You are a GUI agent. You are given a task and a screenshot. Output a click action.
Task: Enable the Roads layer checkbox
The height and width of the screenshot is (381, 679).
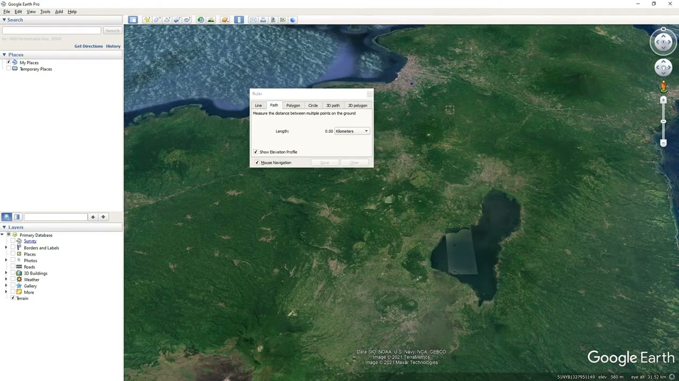(x=13, y=267)
